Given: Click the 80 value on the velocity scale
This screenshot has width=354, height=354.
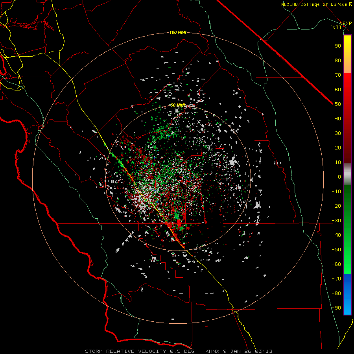Looking at the screenshot, I should (338, 60).
